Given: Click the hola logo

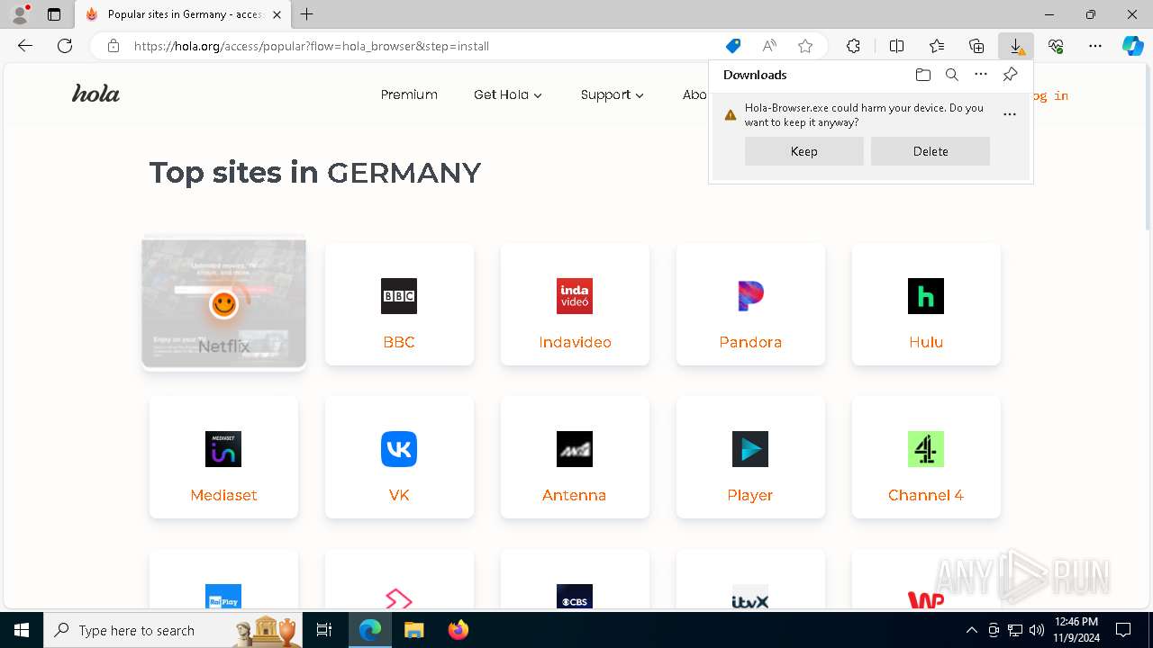Looking at the screenshot, I should click(95, 94).
